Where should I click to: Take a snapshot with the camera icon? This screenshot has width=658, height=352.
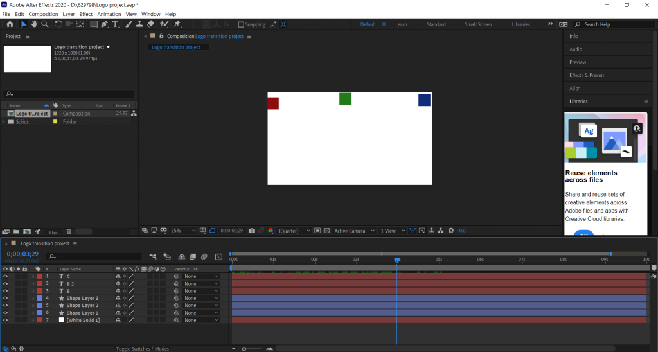pyautogui.click(x=252, y=231)
